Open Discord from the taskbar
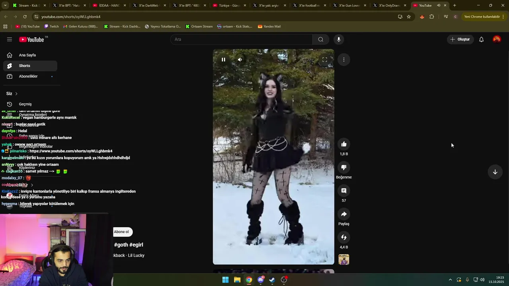Image resolution: width=509 pixels, height=286 pixels. click(x=260, y=280)
